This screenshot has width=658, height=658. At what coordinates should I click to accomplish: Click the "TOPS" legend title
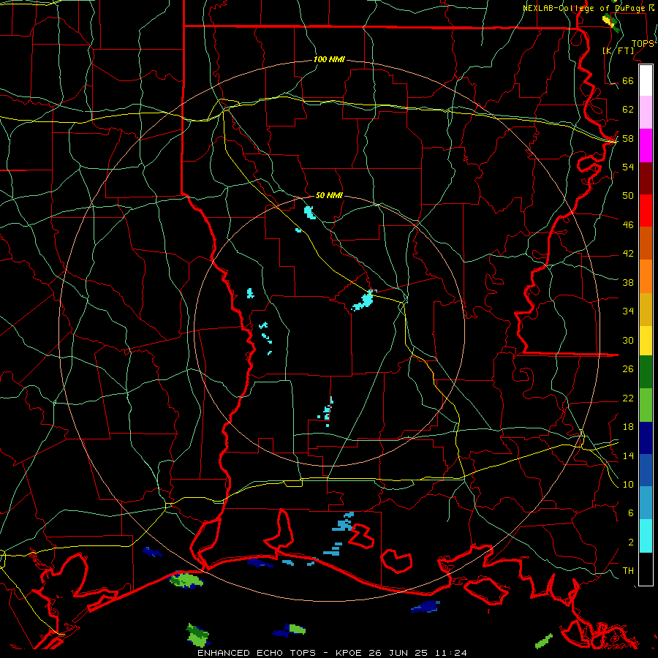[643, 44]
